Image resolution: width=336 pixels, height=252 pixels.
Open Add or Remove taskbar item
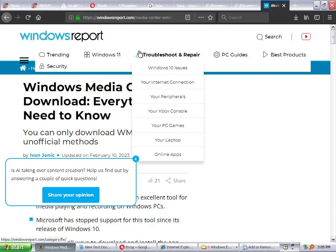coord(259,247)
